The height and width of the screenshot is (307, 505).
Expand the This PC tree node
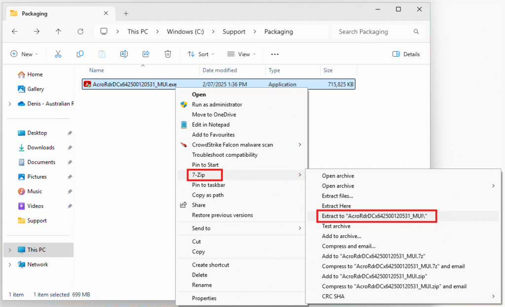coord(10,250)
